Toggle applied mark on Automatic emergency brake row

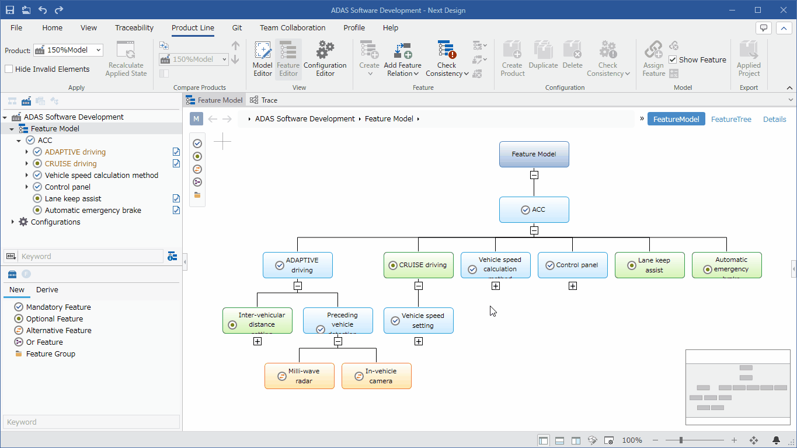click(176, 210)
